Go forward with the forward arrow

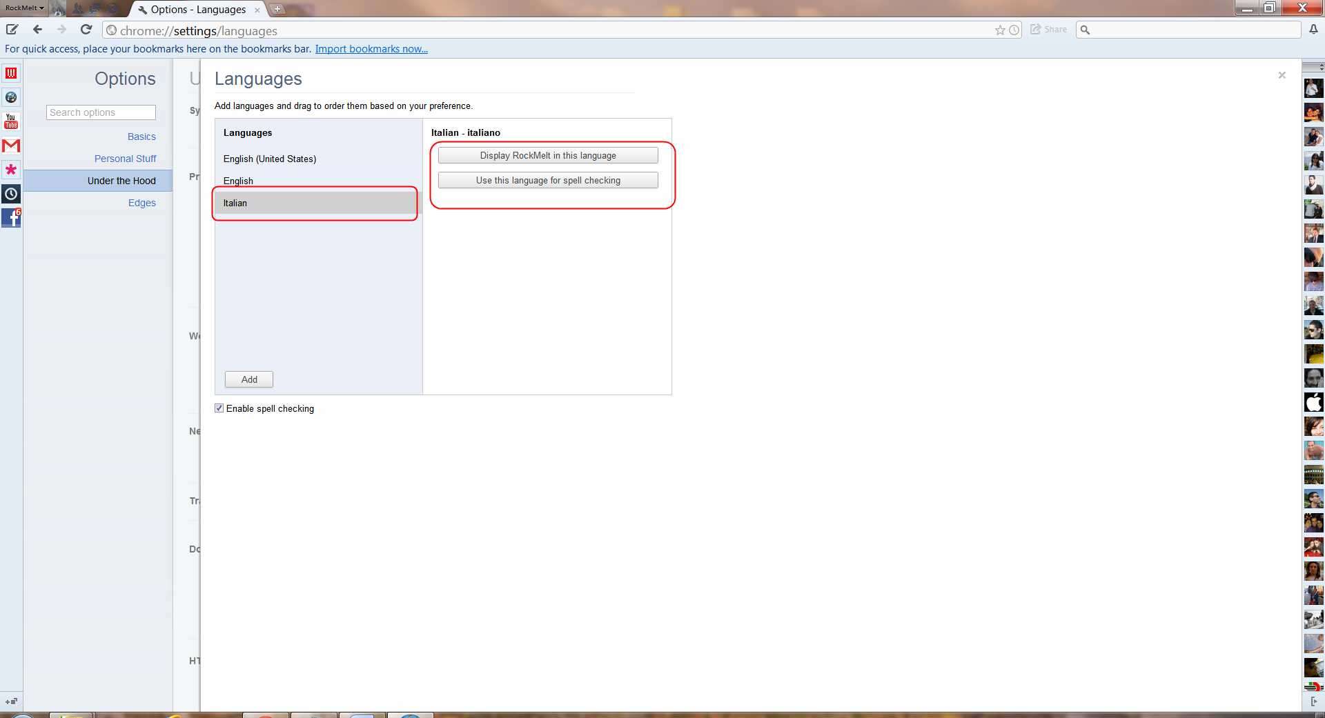(62, 30)
